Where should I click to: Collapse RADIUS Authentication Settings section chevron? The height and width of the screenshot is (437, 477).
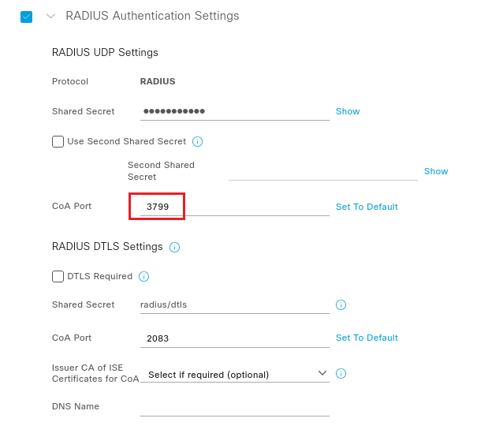coord(50,16)
